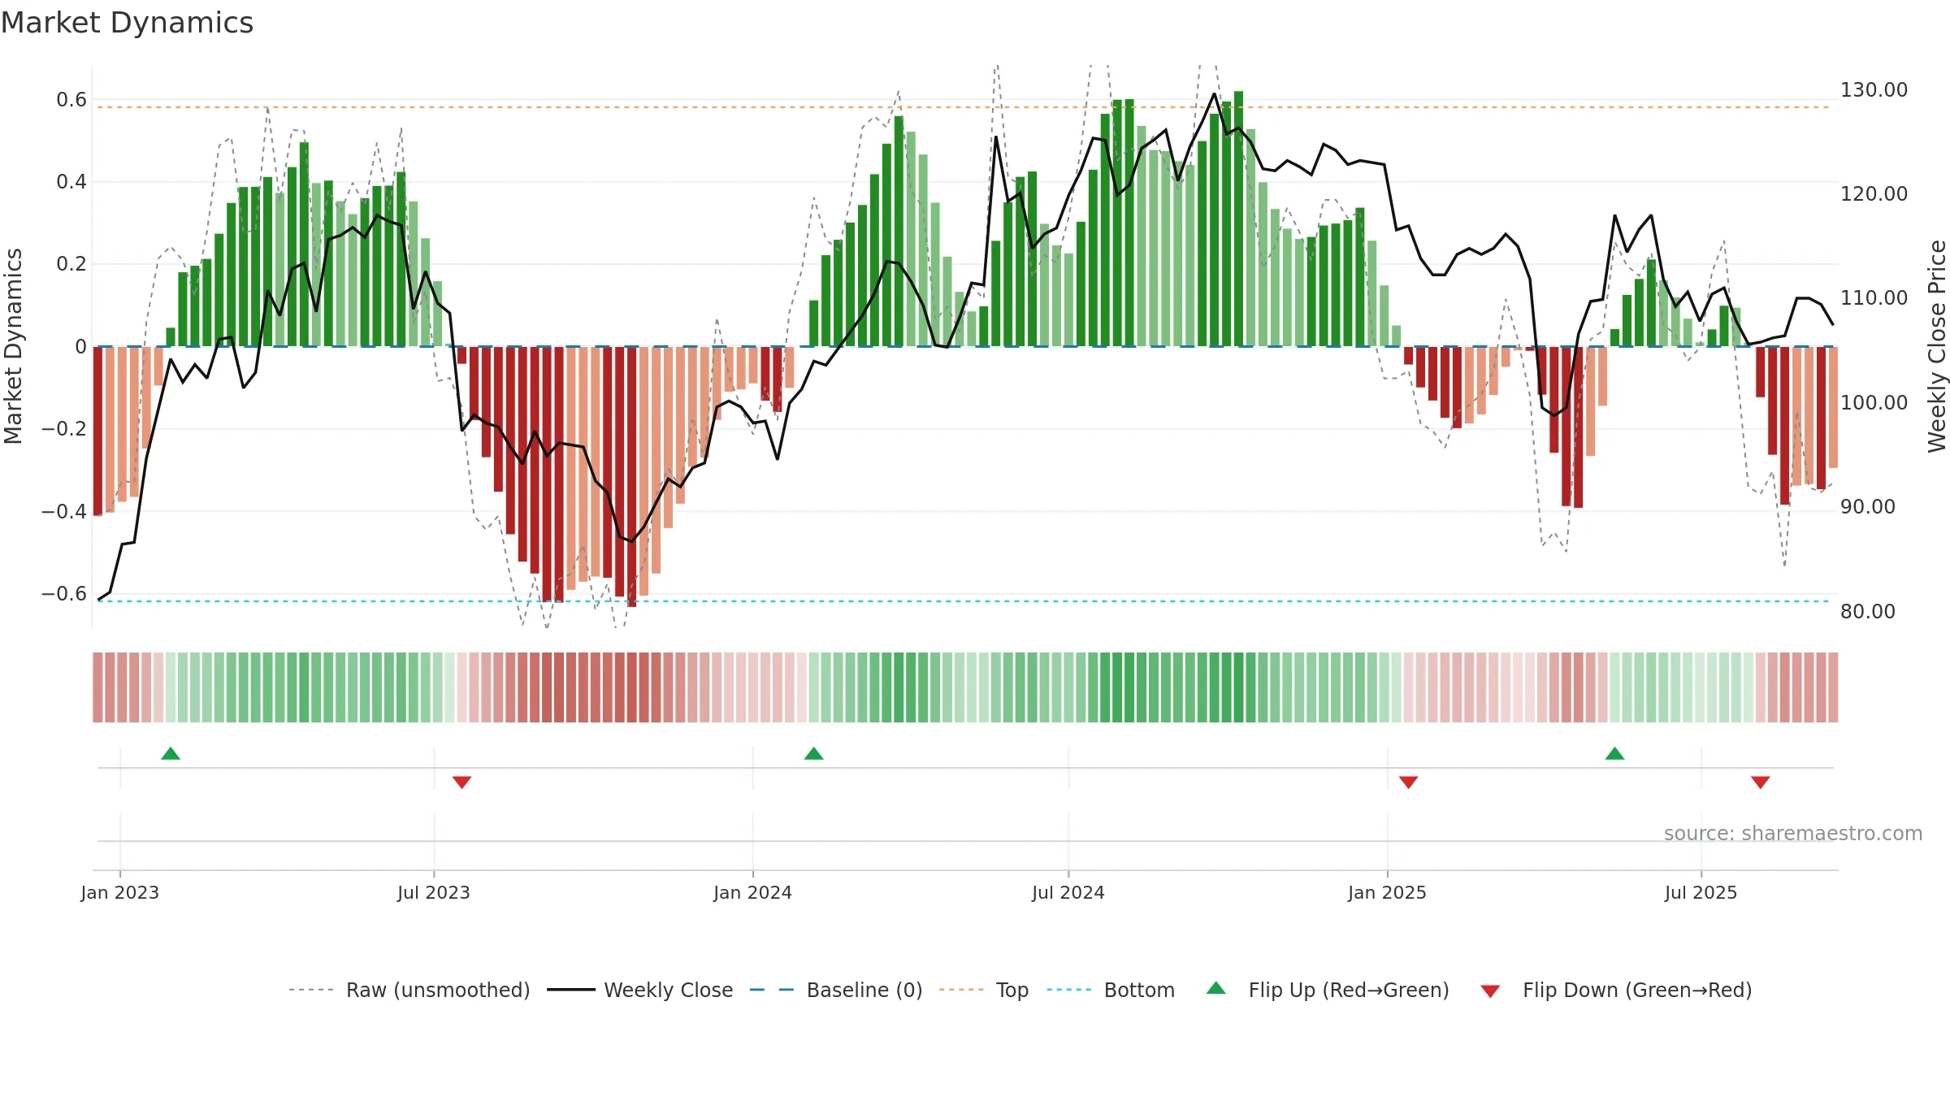Select the flip-down marker after Jan 2025
The width and height of the screenshot is (1950, 1097).
[x=1409, y=782]
